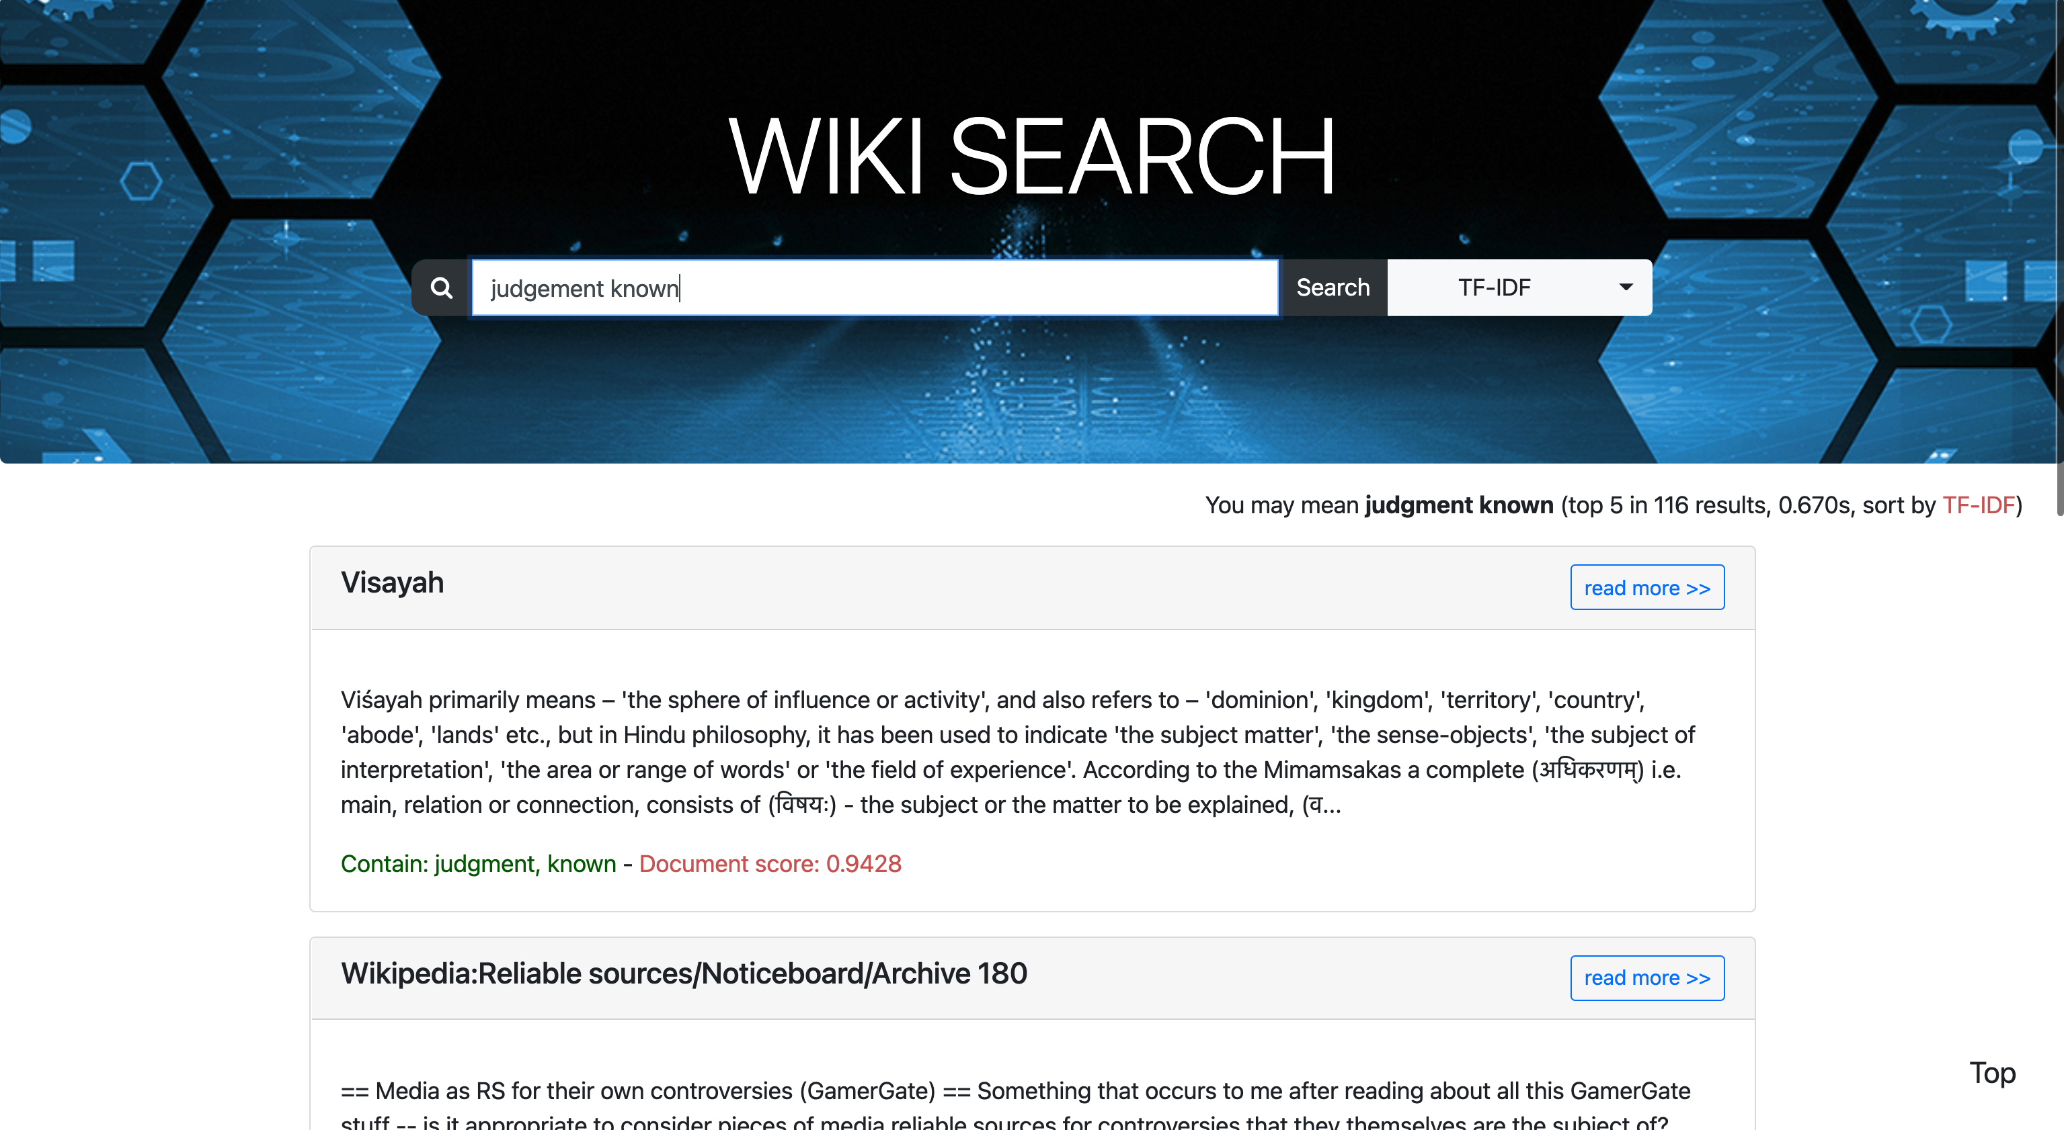Click the Visayah article snippet text

pyautogui.click(x=1018, y=752)
